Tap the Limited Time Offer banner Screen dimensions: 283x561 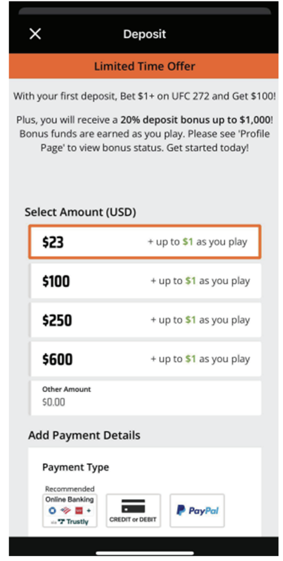[144, 67]
